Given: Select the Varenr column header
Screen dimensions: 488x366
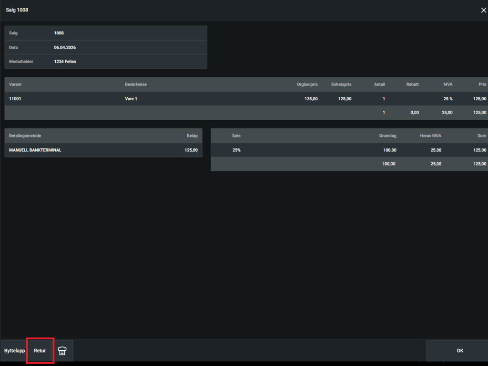Looking at the screenshot, I should click(17, 84).
